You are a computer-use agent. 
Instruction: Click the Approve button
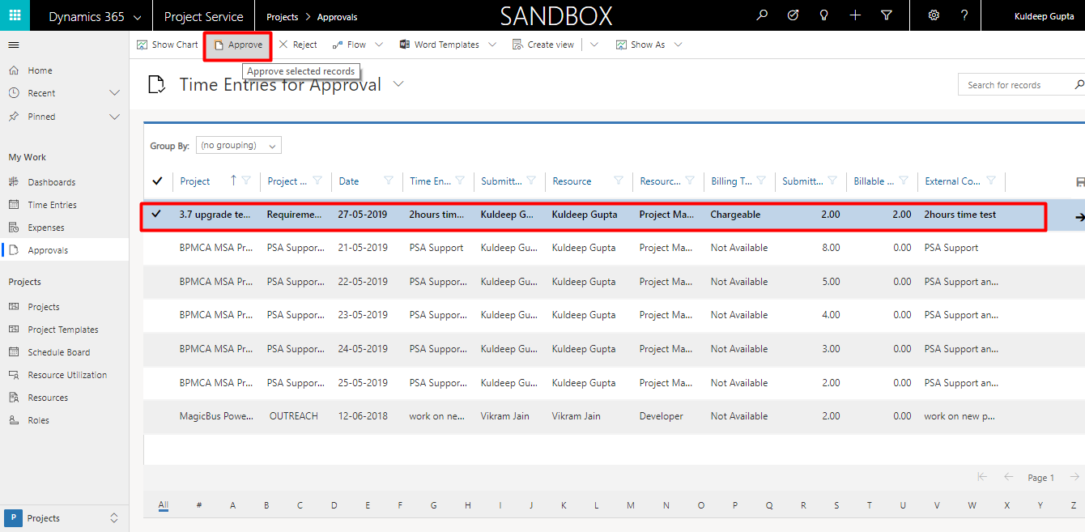click(x=238, y=45)
